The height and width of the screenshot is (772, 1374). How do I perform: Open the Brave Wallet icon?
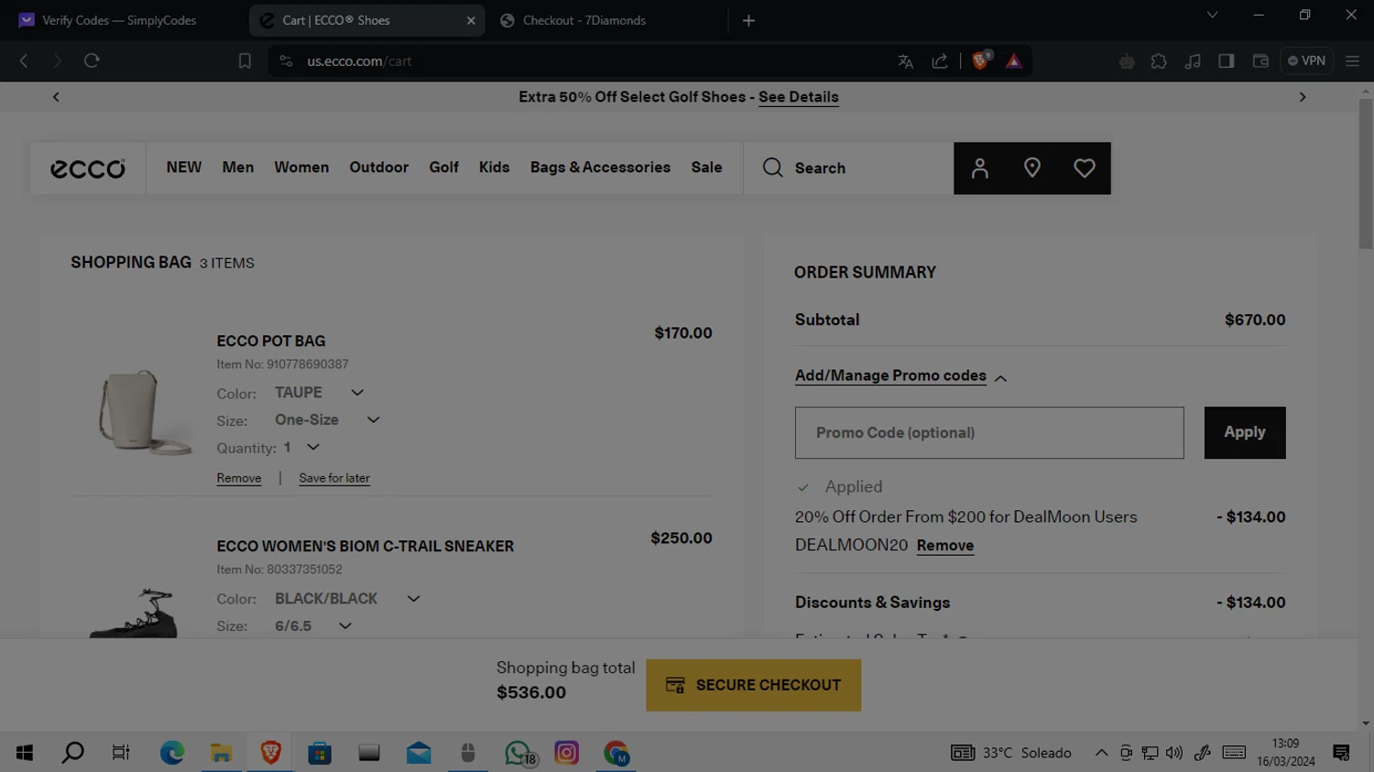[1260, 61]
